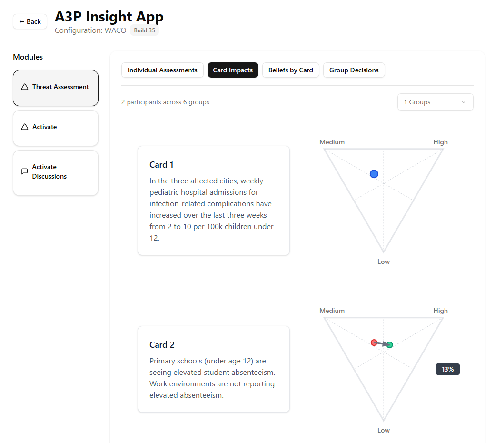This screenshot has height=443, width=495.
Task: Click the red dot on Card 2 chart
Action: tap(374, 342)
